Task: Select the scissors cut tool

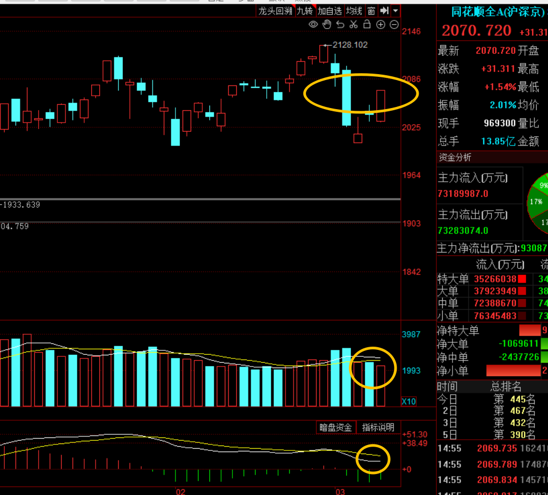Action: point(353,25)
